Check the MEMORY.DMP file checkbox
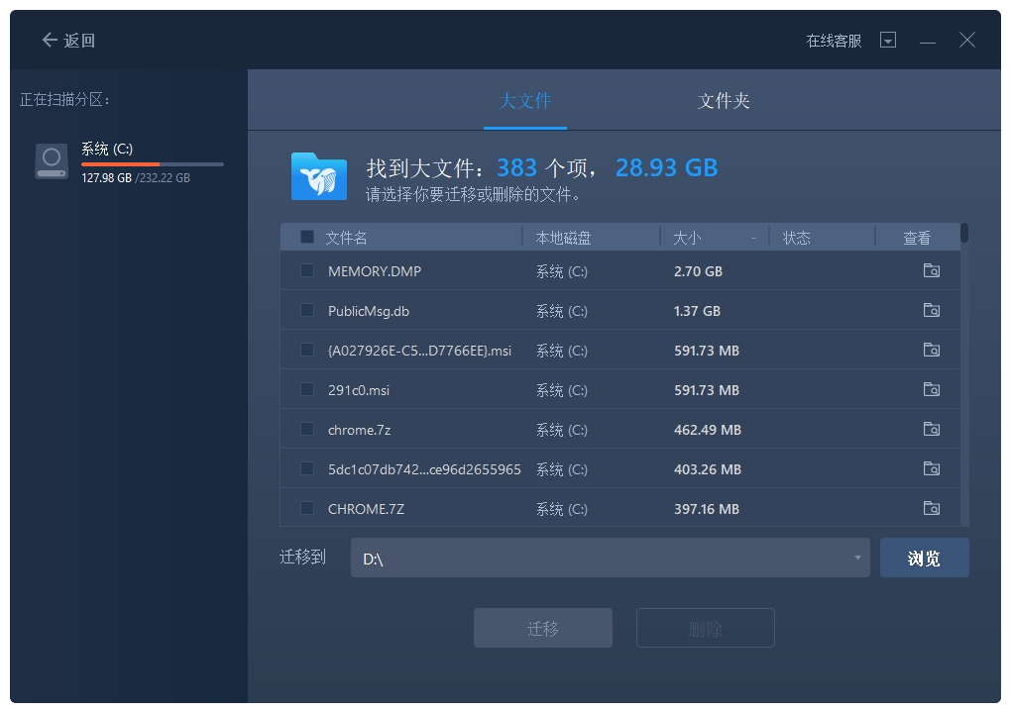 click(307, 270)
